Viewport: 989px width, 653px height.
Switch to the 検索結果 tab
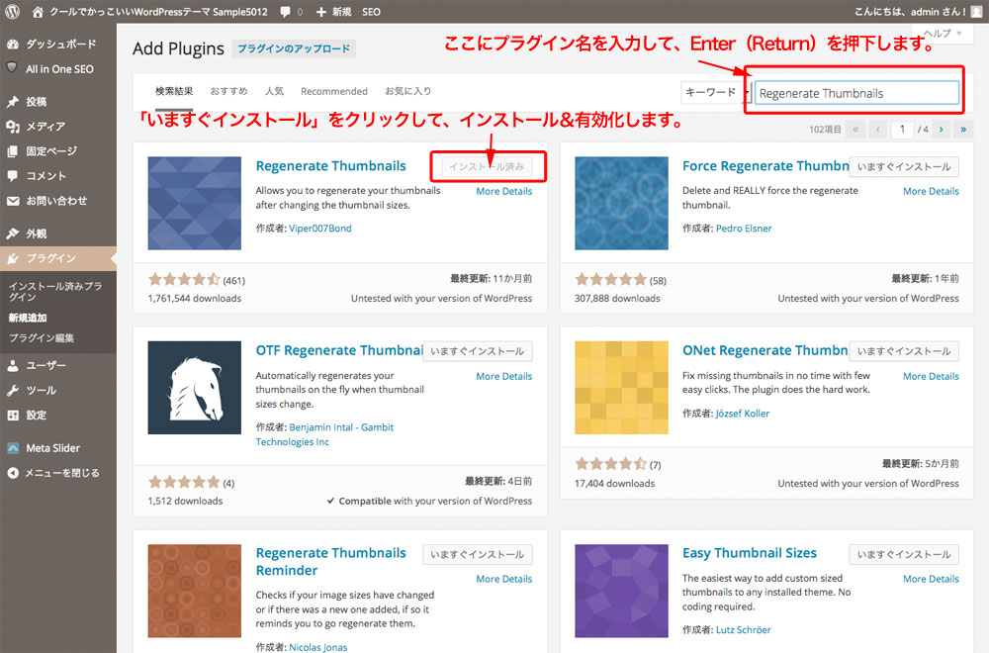click(174, 91)
